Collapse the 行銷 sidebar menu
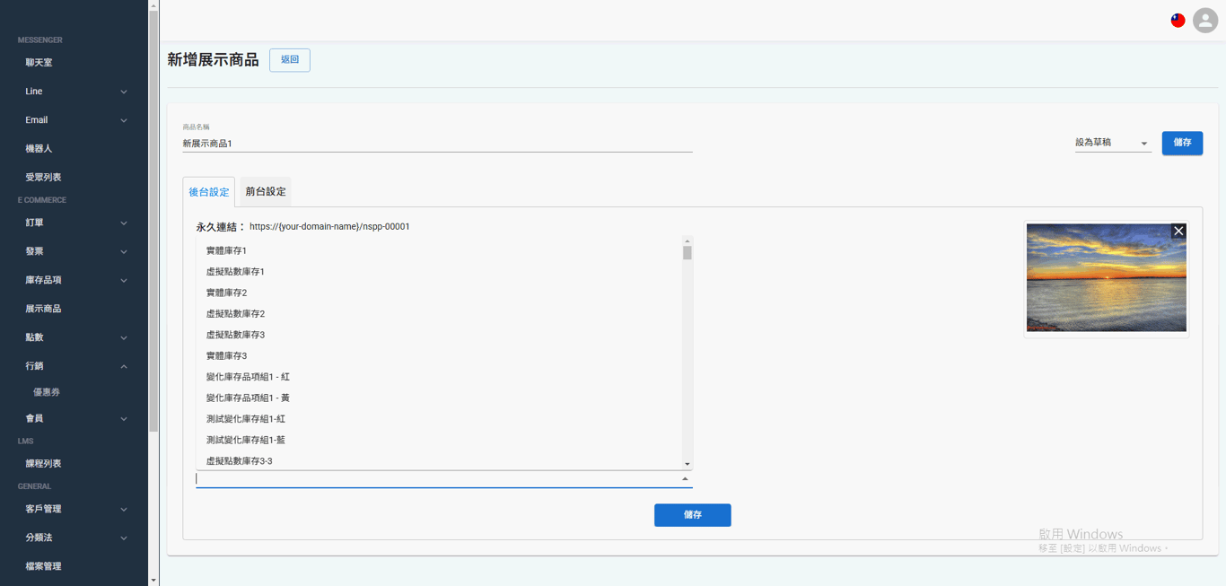Viewport: 1226px width, 586px height. (74, 366)
